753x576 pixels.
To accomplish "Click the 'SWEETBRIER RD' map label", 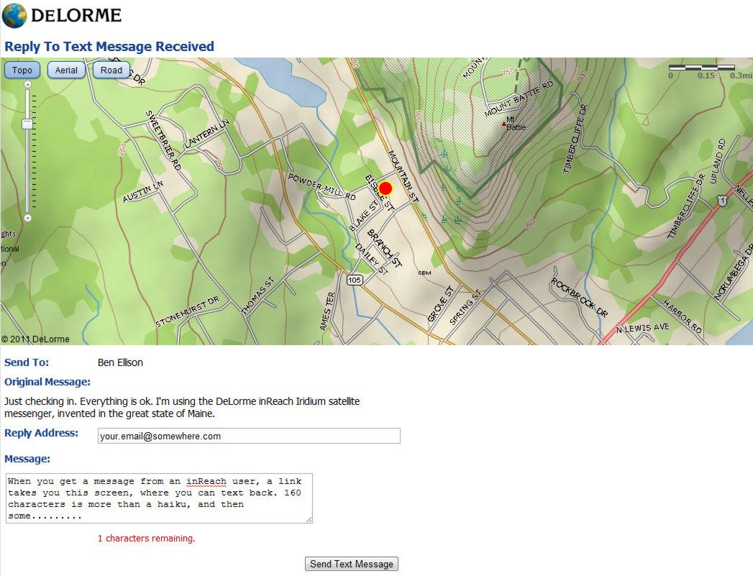I will (163, 140).
